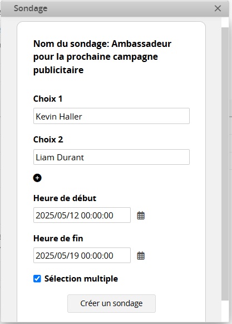Image resolution: width=232 pixels, height=324 pixels.
Task: Click the Créer un sondage button
Action: click(111, 303)
